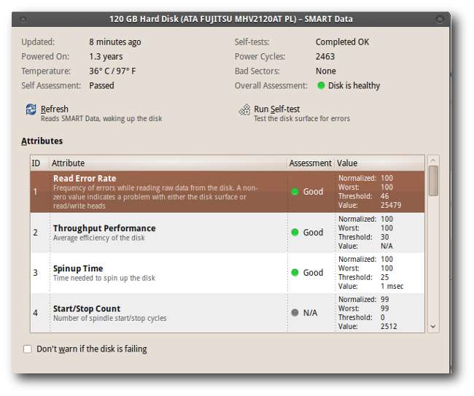Select the Spinup Time attribute row
474x396 pixels.
[228, 273]
